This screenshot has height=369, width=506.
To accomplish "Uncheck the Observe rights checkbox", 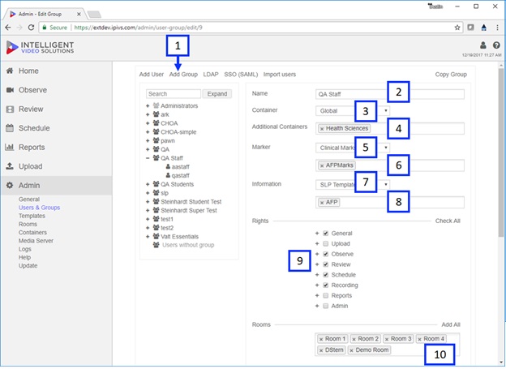I will click(x=326, y=254).
